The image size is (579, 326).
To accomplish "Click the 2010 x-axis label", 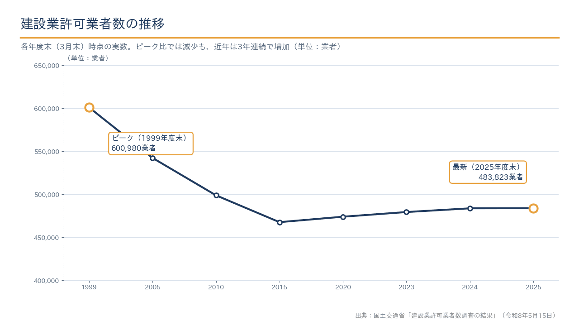I will [x=216, y=287].
